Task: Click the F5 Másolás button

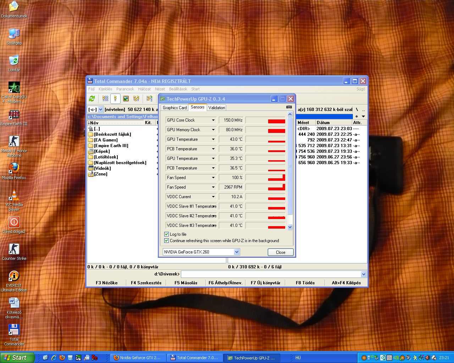Action: pyautogui.click(x=186, y=283)
